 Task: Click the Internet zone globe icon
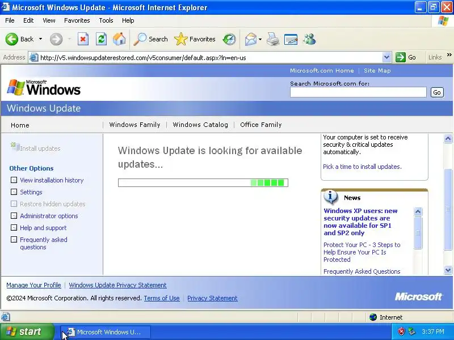373,317
